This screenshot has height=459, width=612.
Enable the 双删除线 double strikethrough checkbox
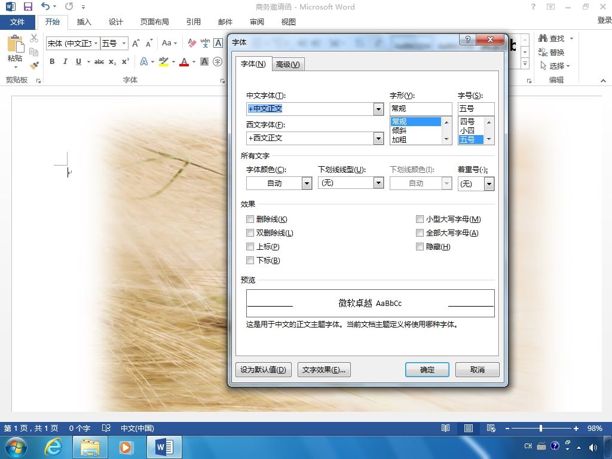[250, 232]
